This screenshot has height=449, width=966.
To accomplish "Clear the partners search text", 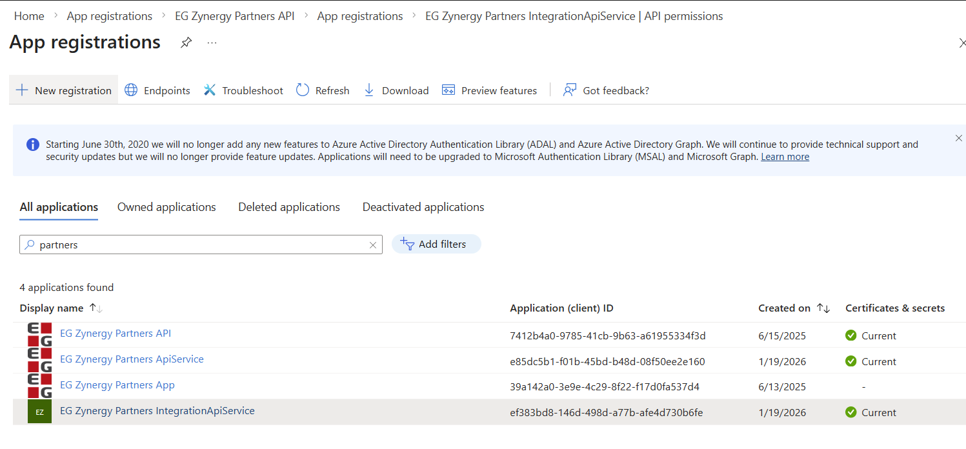I will point(372,245).
